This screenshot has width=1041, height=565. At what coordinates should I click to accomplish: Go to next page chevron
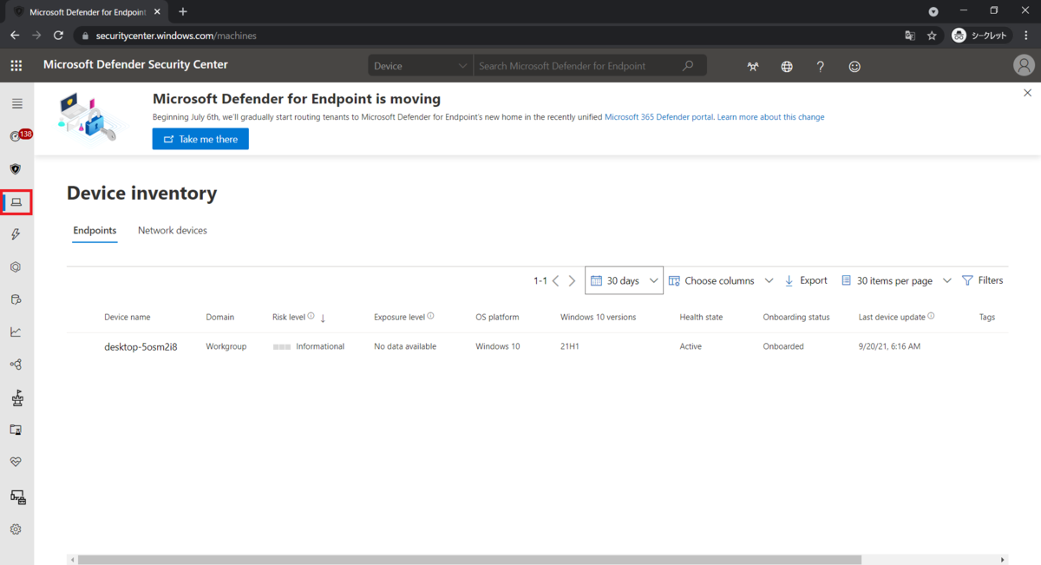[572, 281]
